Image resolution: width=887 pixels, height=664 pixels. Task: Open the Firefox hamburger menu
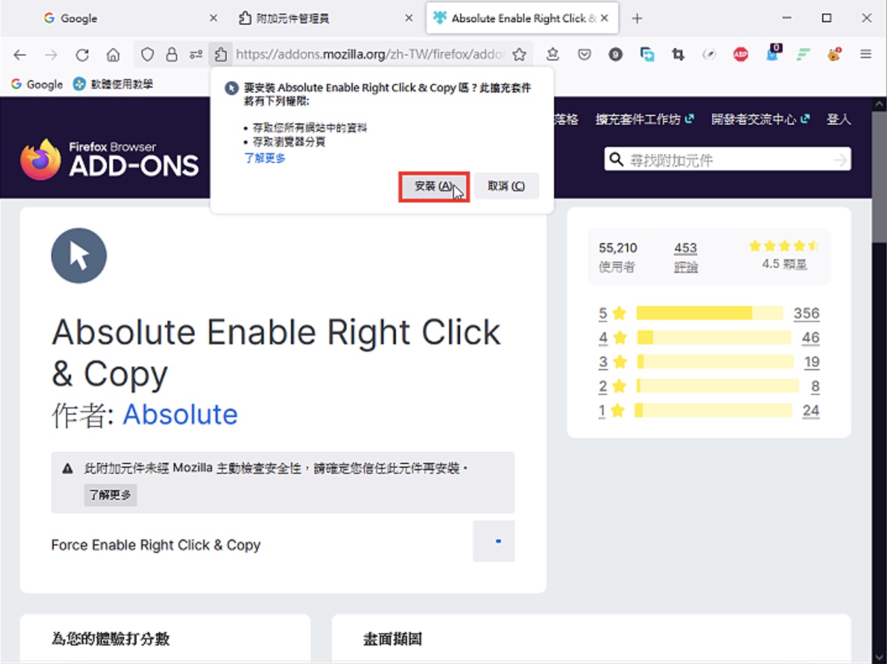[x=866, y=54]
